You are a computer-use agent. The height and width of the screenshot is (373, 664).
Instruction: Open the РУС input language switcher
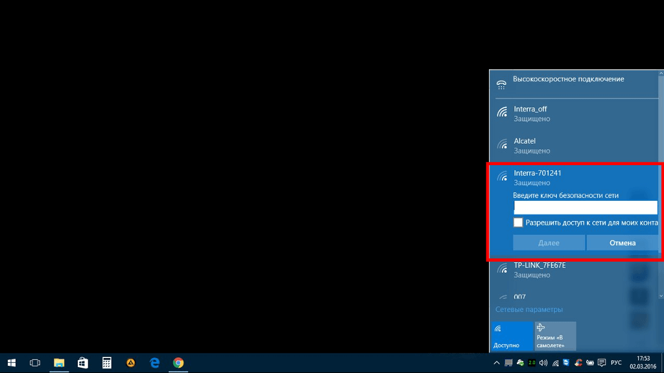click(x=616, y=363)
